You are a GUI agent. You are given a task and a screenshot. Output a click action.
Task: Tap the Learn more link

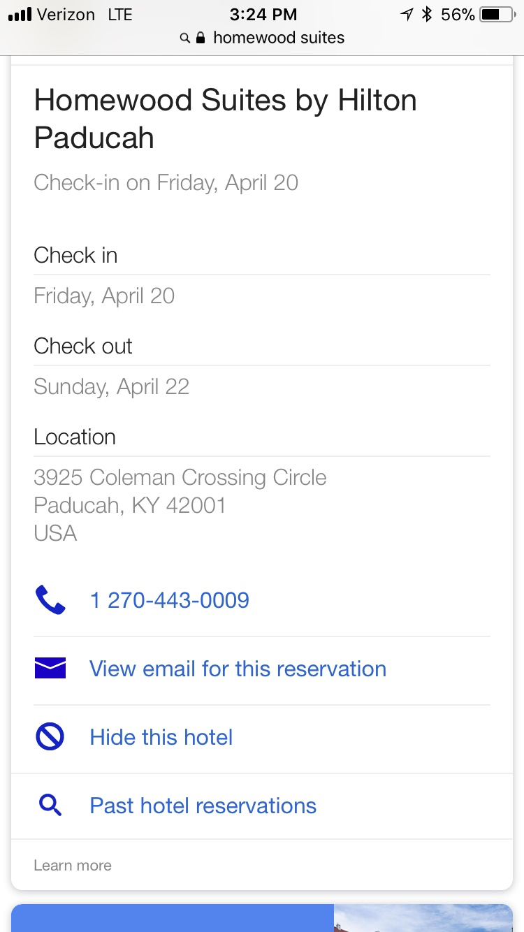73,866
